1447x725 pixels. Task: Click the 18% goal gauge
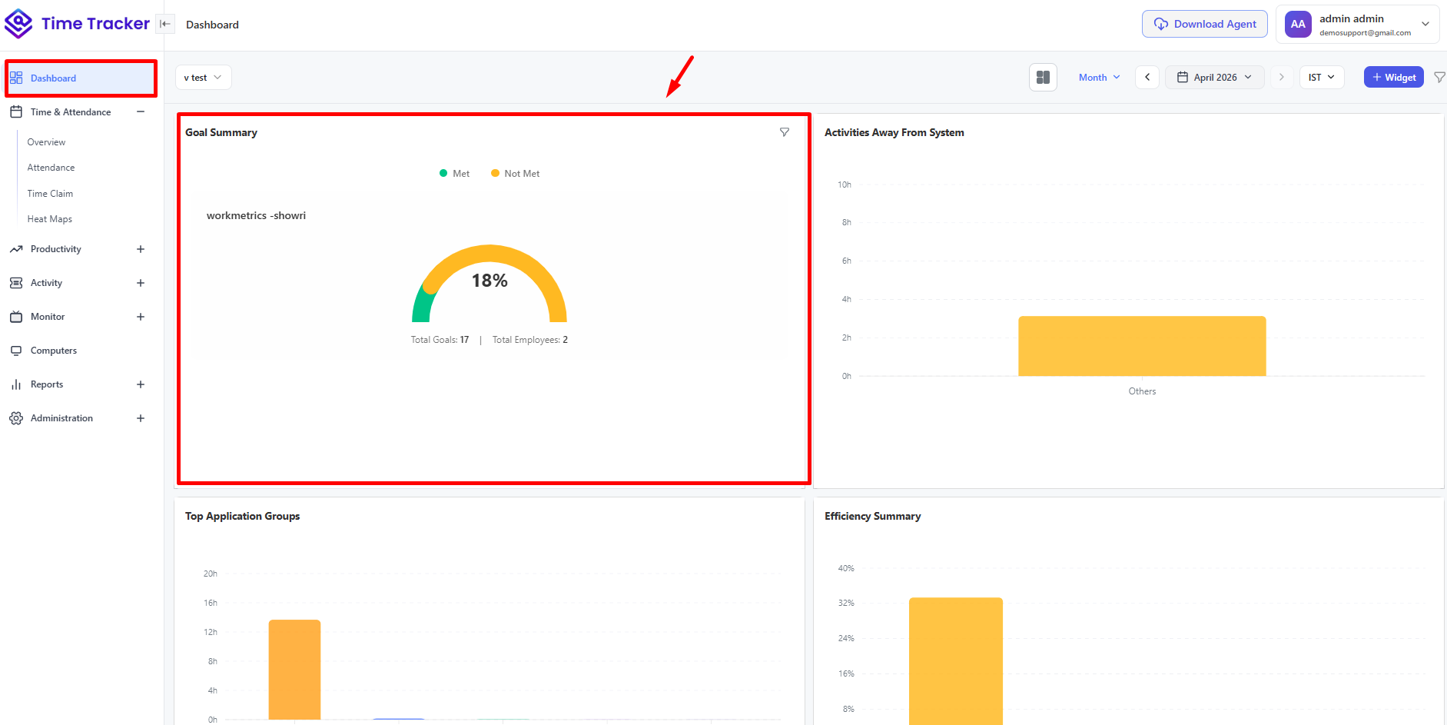point(490,284)
